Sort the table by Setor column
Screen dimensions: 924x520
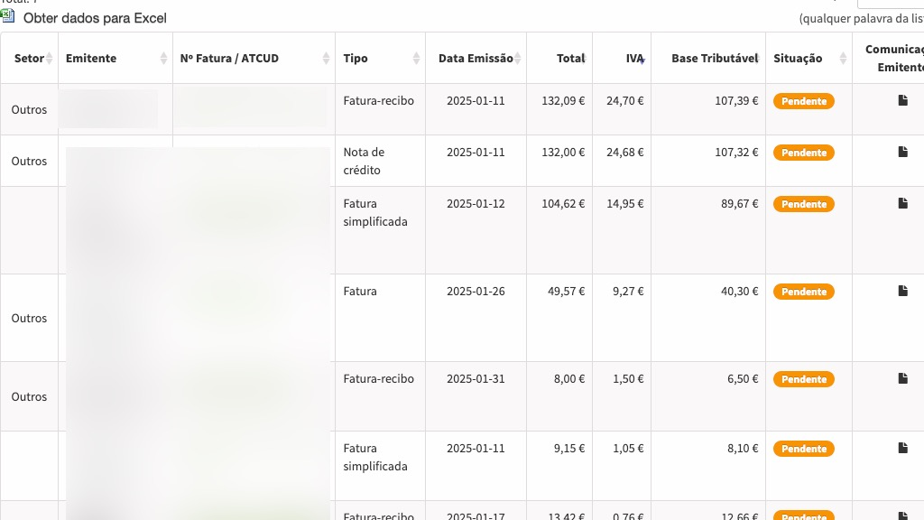point(29,59)
